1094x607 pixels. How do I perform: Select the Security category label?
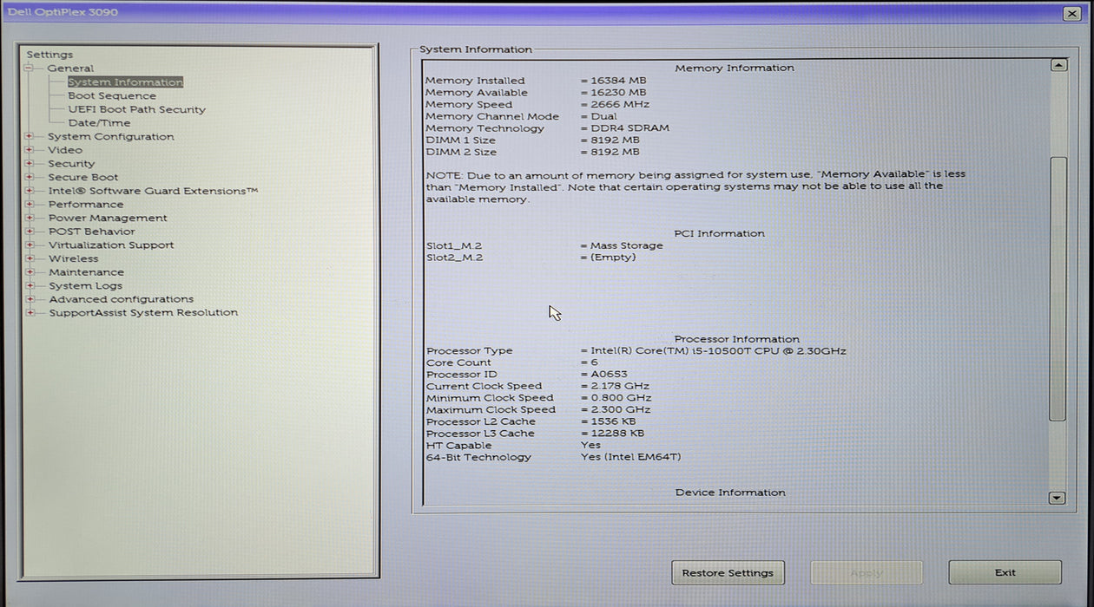[71, 164]
